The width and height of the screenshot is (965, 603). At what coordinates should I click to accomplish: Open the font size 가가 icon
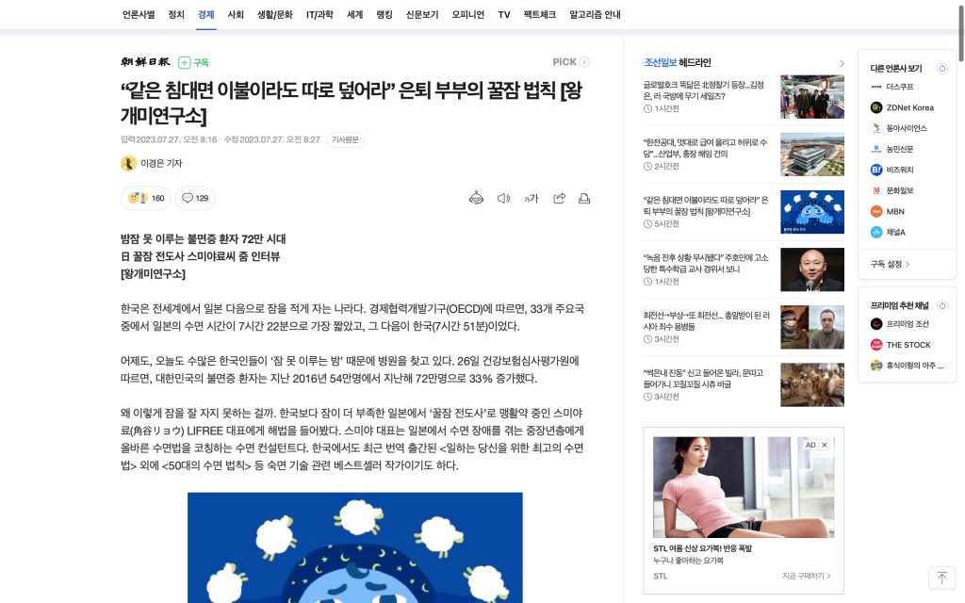(532, 198)
